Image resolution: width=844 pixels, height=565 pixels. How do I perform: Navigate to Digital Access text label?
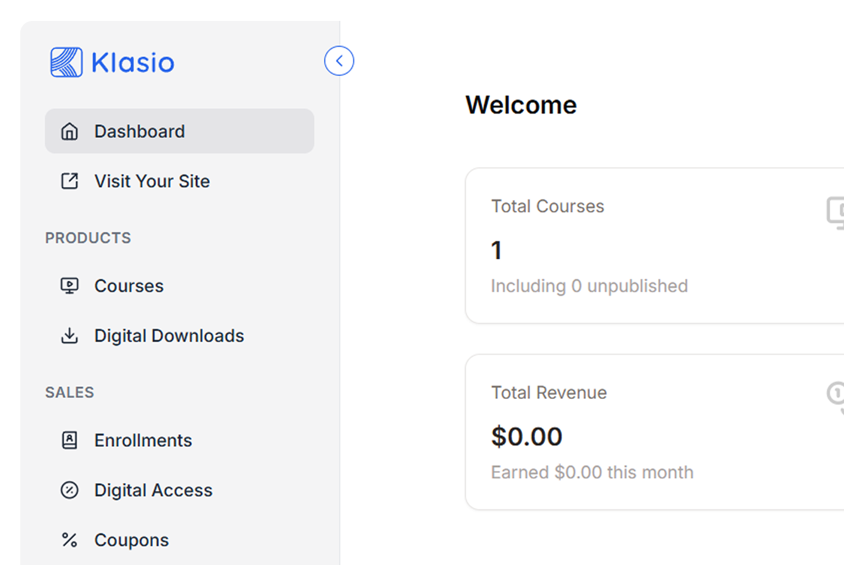pyautogui.click(x=153, y=490)
